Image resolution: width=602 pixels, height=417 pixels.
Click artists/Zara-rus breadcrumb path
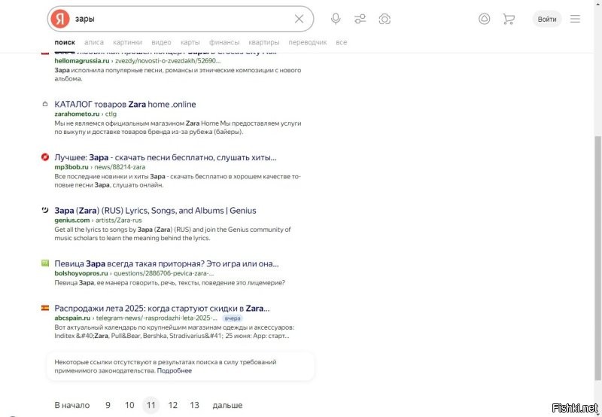tap(119, 220)
